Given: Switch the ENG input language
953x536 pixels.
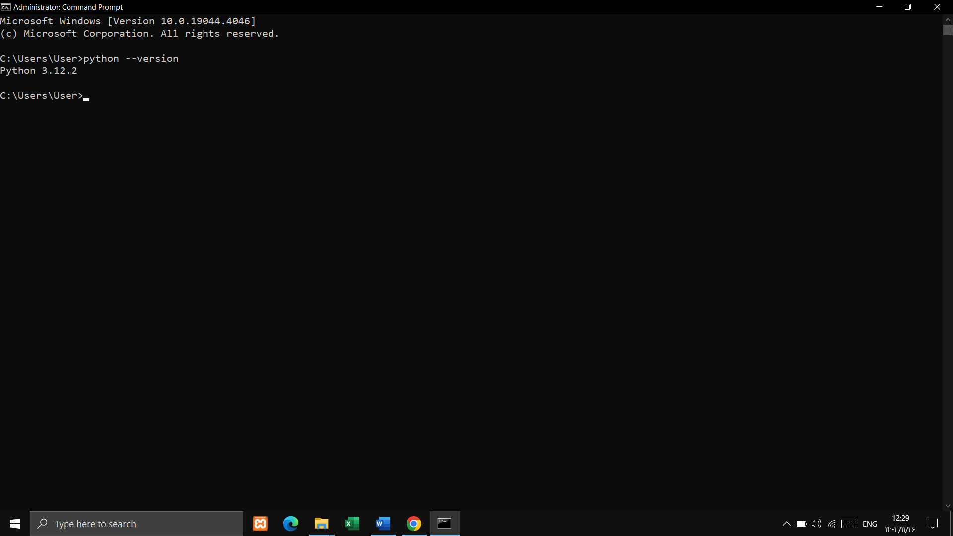Looking at the screenshot, I should tap(870, 524).
